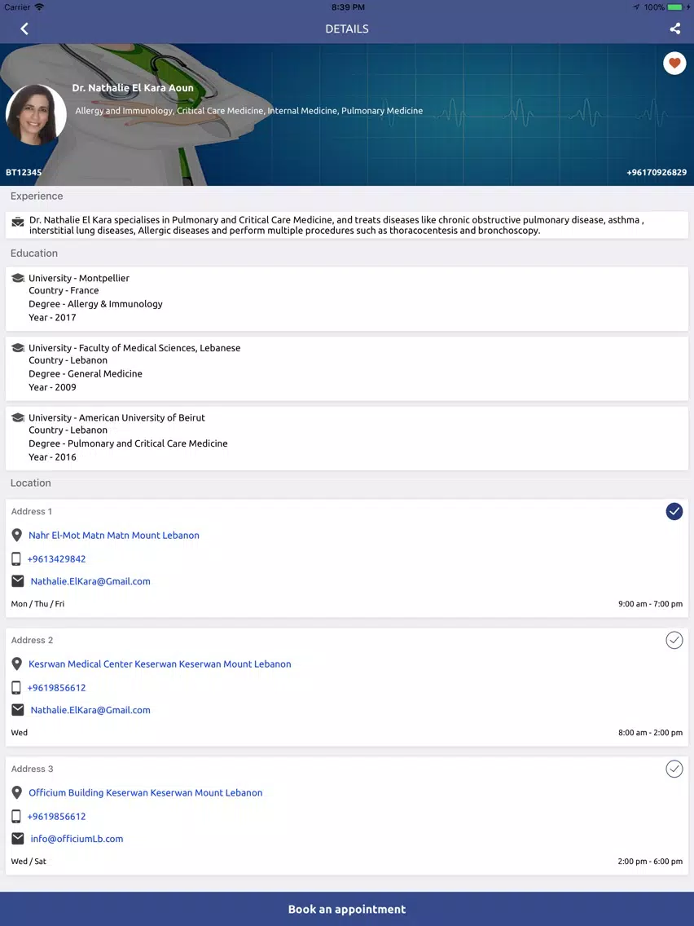Click phone icon beside +9613429842
This screenshot has height=926, width=694.
pyautogui.click(x=16, y=558)
